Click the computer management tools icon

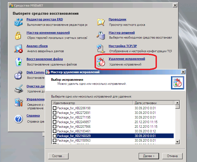coord(19,102)
